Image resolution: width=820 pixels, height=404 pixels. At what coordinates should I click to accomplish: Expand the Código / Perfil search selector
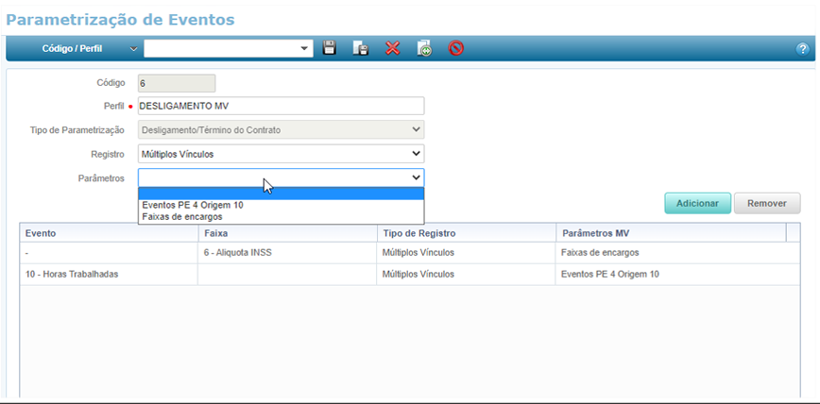pos(133,48)
